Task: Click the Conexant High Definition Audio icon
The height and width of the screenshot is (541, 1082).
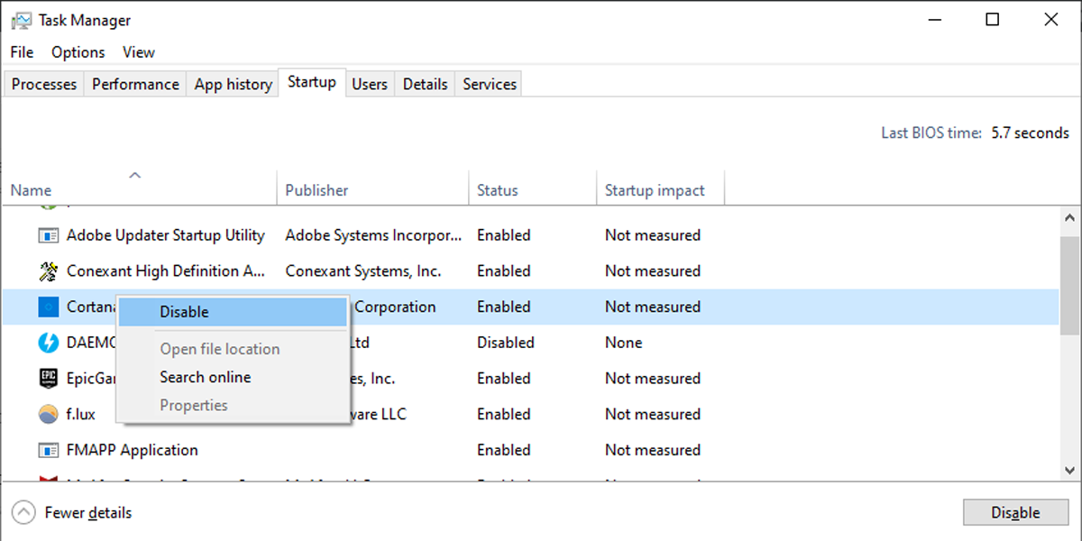Action: (x=48, y=270)
